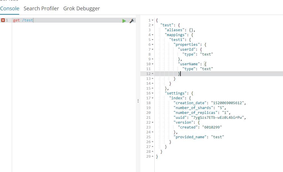This screenshot has width=283, height=172.
Task: Click the fold-end arrow at line 12
Action: point(152,74)
